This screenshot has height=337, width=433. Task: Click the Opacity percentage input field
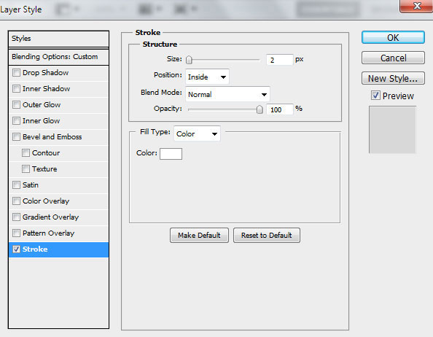click(279, 109)
